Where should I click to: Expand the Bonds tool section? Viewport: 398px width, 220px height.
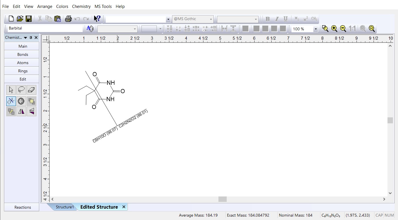23,54
